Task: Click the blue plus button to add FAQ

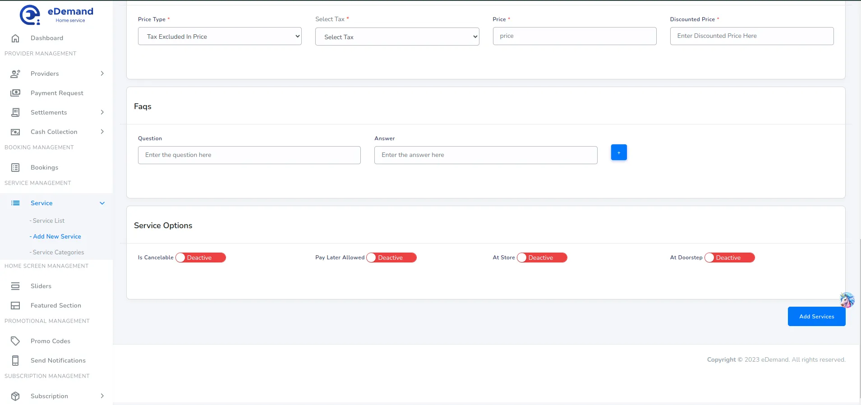Action: pos(618,152)
